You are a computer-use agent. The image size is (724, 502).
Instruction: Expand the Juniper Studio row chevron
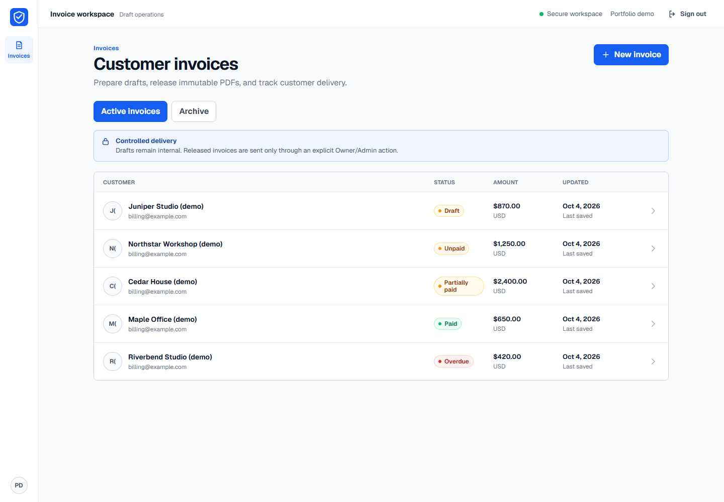coord(653,211)
